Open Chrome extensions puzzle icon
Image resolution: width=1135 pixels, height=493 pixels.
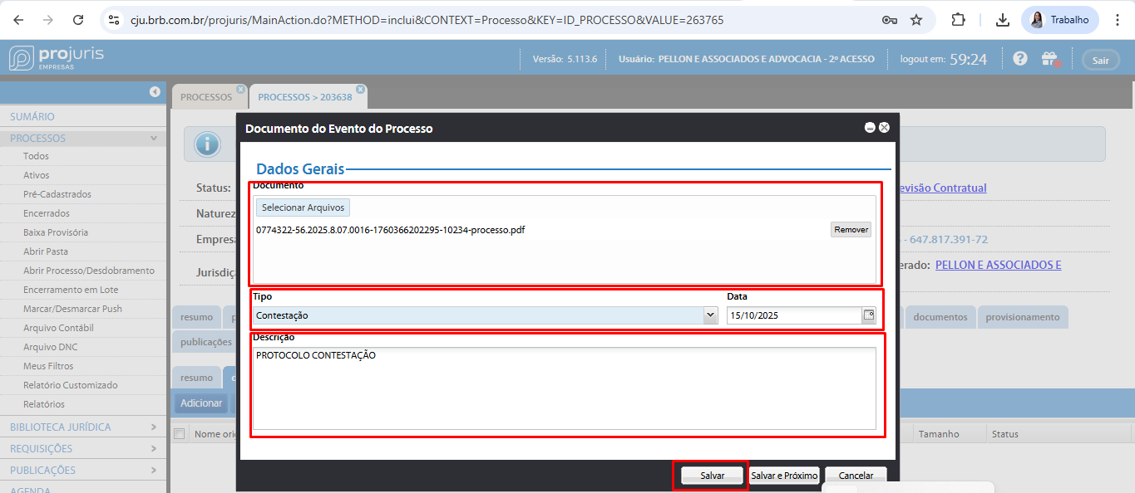click(x=959, y=20)
